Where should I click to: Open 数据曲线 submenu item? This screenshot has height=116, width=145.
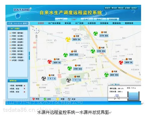click(117, 23)
